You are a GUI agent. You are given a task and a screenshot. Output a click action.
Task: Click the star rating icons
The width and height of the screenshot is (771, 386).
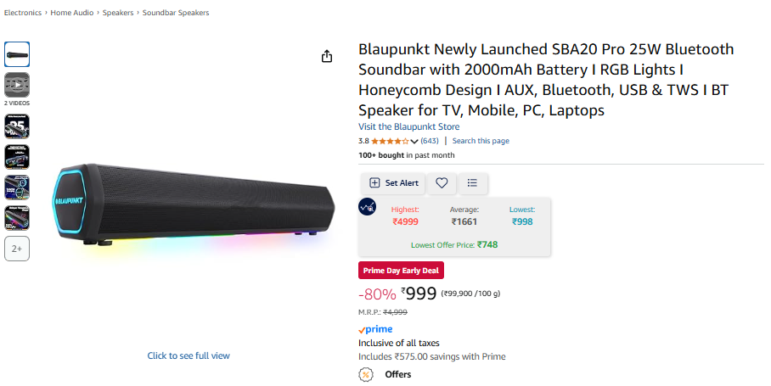[x=390, y=141]
